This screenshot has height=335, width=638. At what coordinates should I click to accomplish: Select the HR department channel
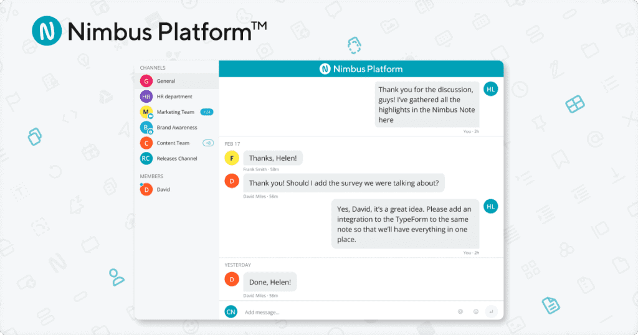[176, 97]
